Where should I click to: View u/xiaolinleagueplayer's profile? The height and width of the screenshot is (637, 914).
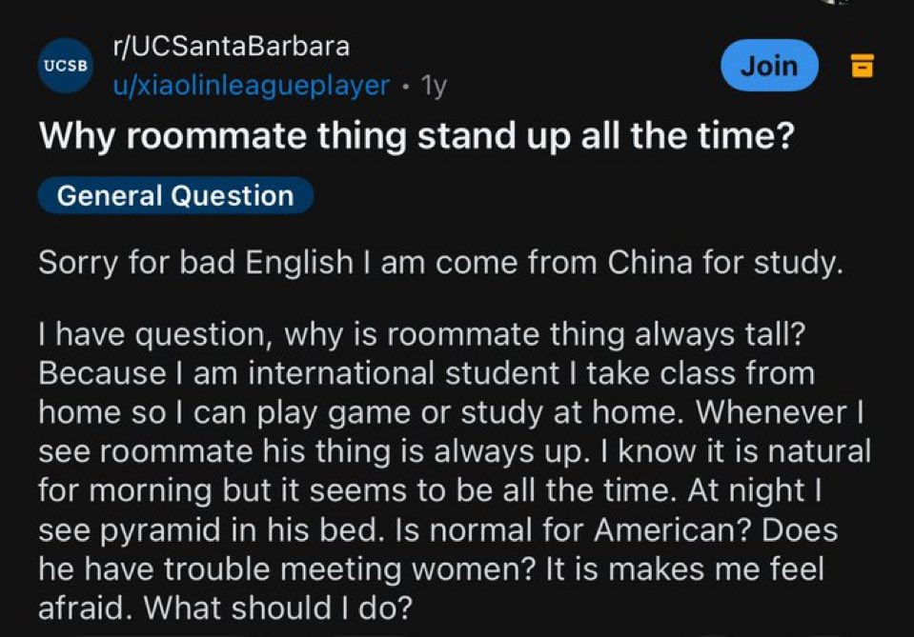(251, 86)
